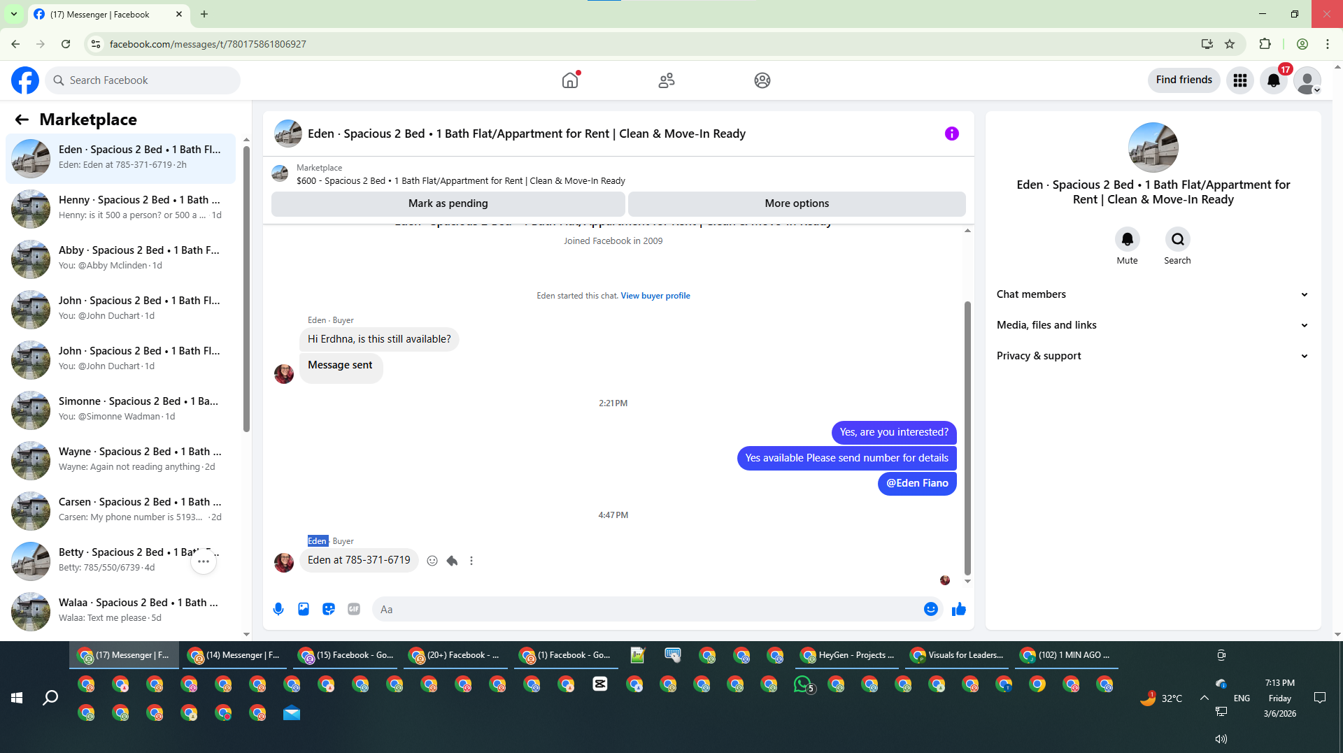Click the chat list scrollbar

click(x=246, y=290)
